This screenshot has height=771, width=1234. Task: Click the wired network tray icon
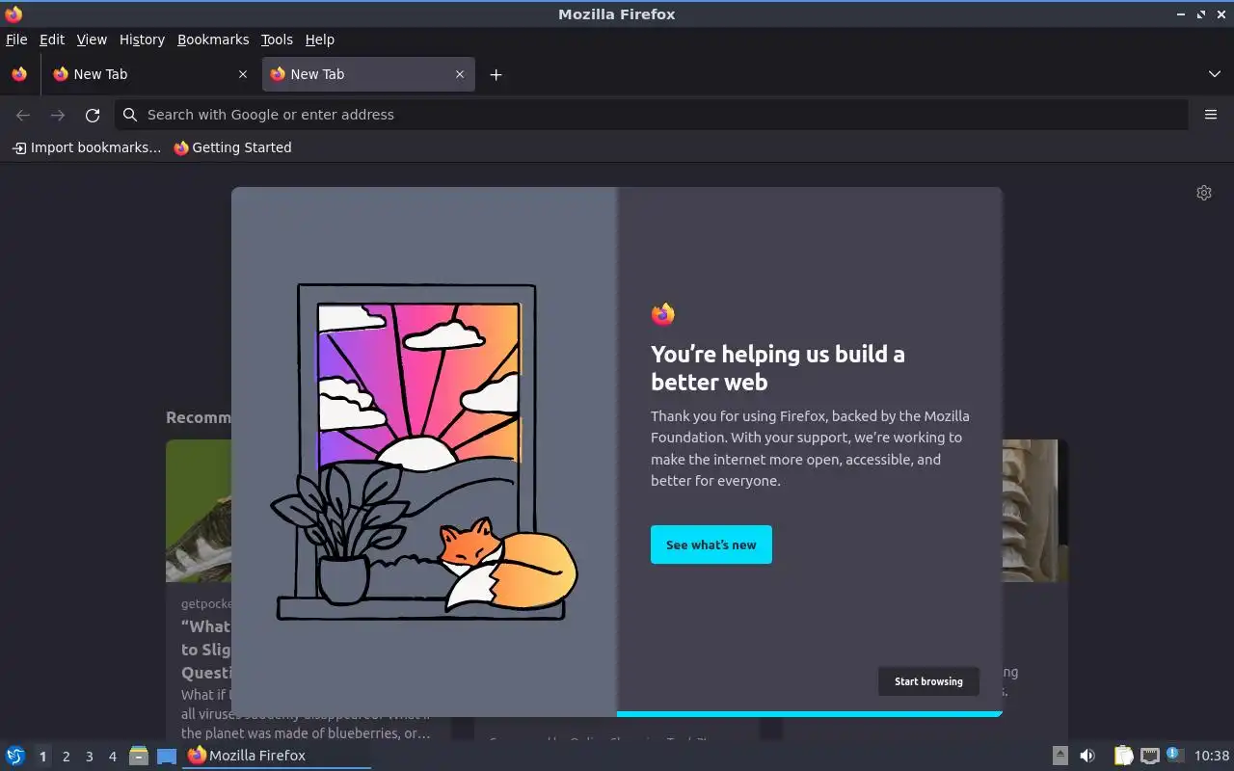1149,756
